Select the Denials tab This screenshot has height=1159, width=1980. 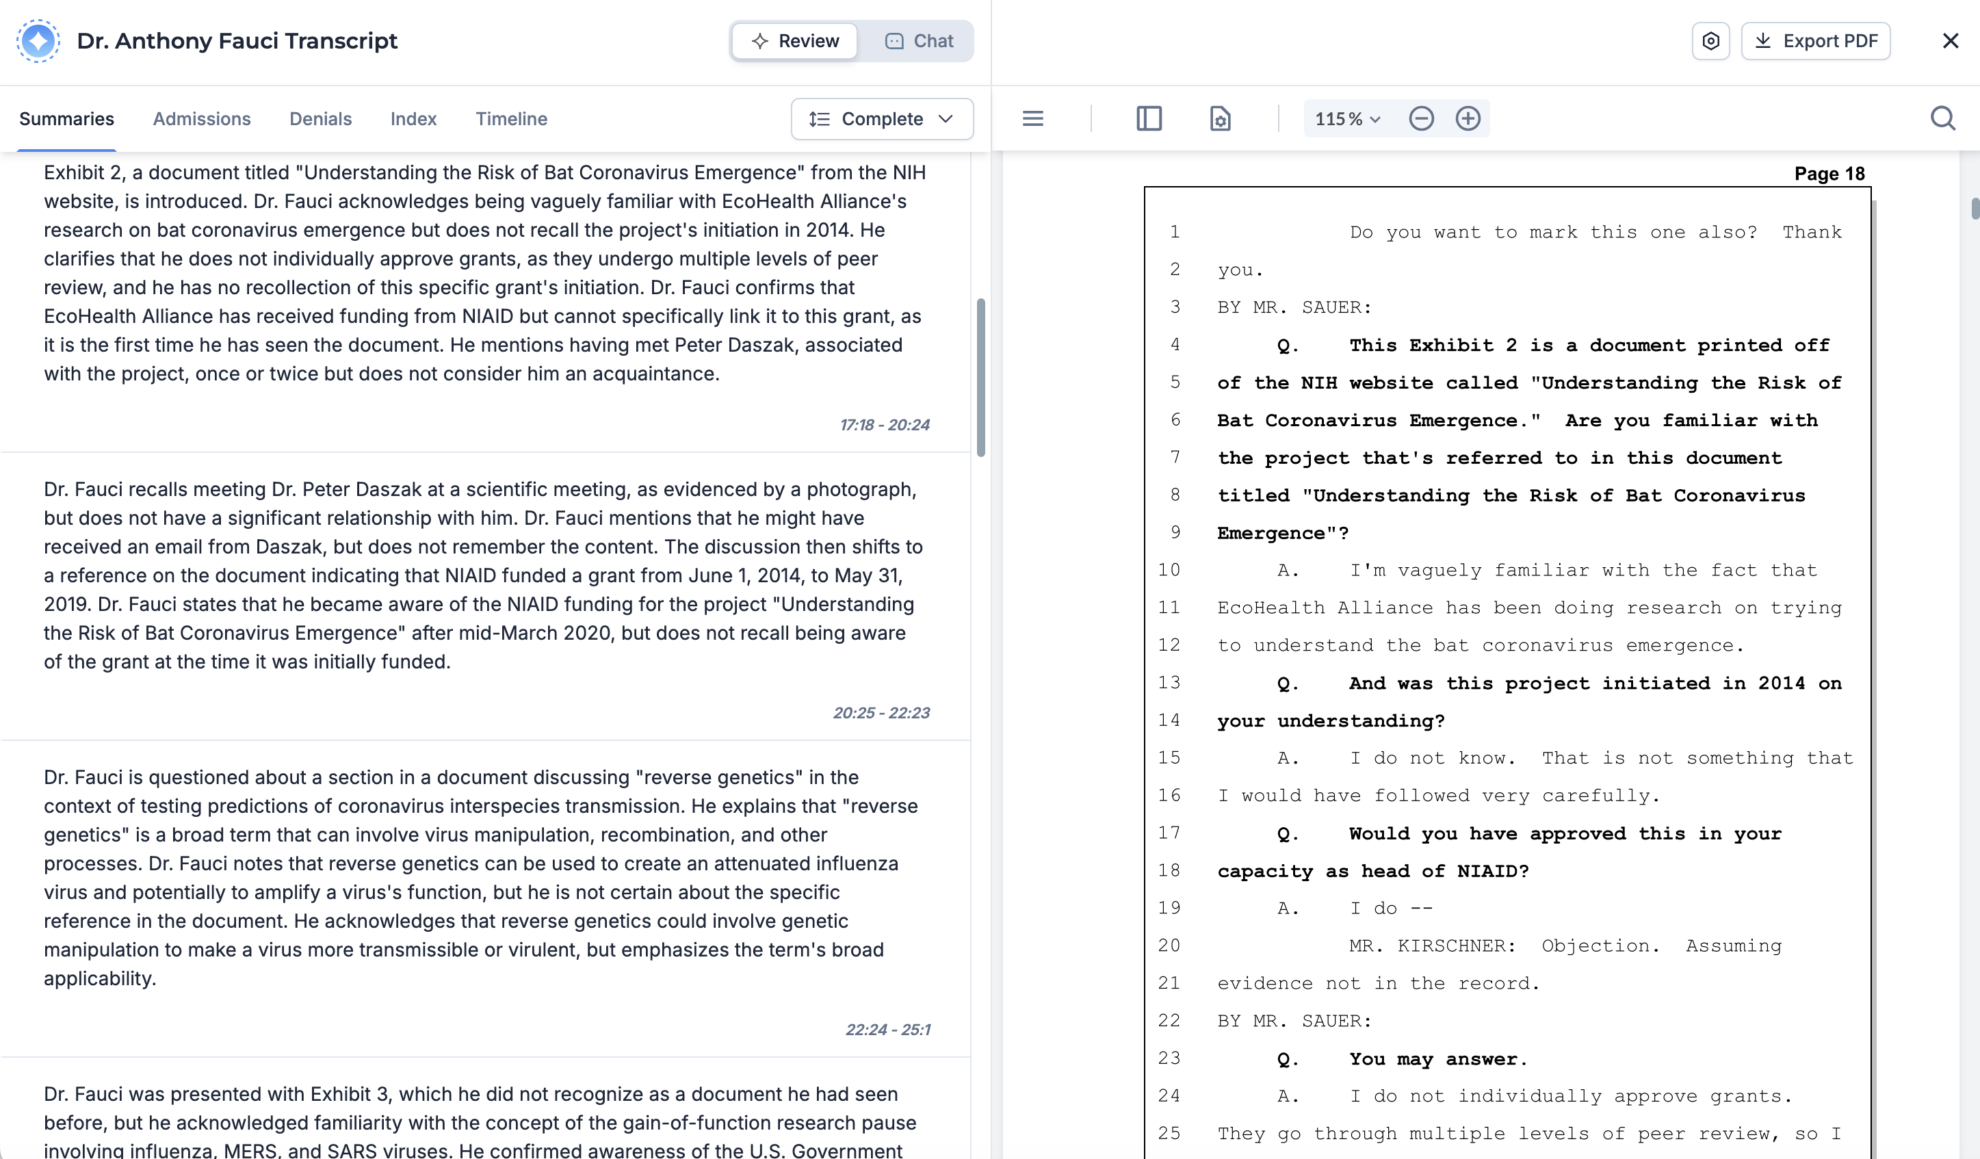pyautogui.click(x=320, y=118)
